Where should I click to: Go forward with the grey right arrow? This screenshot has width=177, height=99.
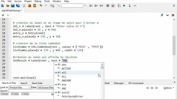point(8,15)
